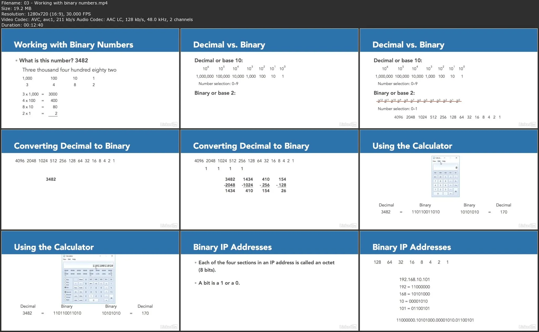539x332 pixels.
Task: Open Help menu in programmer calculator
Action: coord(74,259)
